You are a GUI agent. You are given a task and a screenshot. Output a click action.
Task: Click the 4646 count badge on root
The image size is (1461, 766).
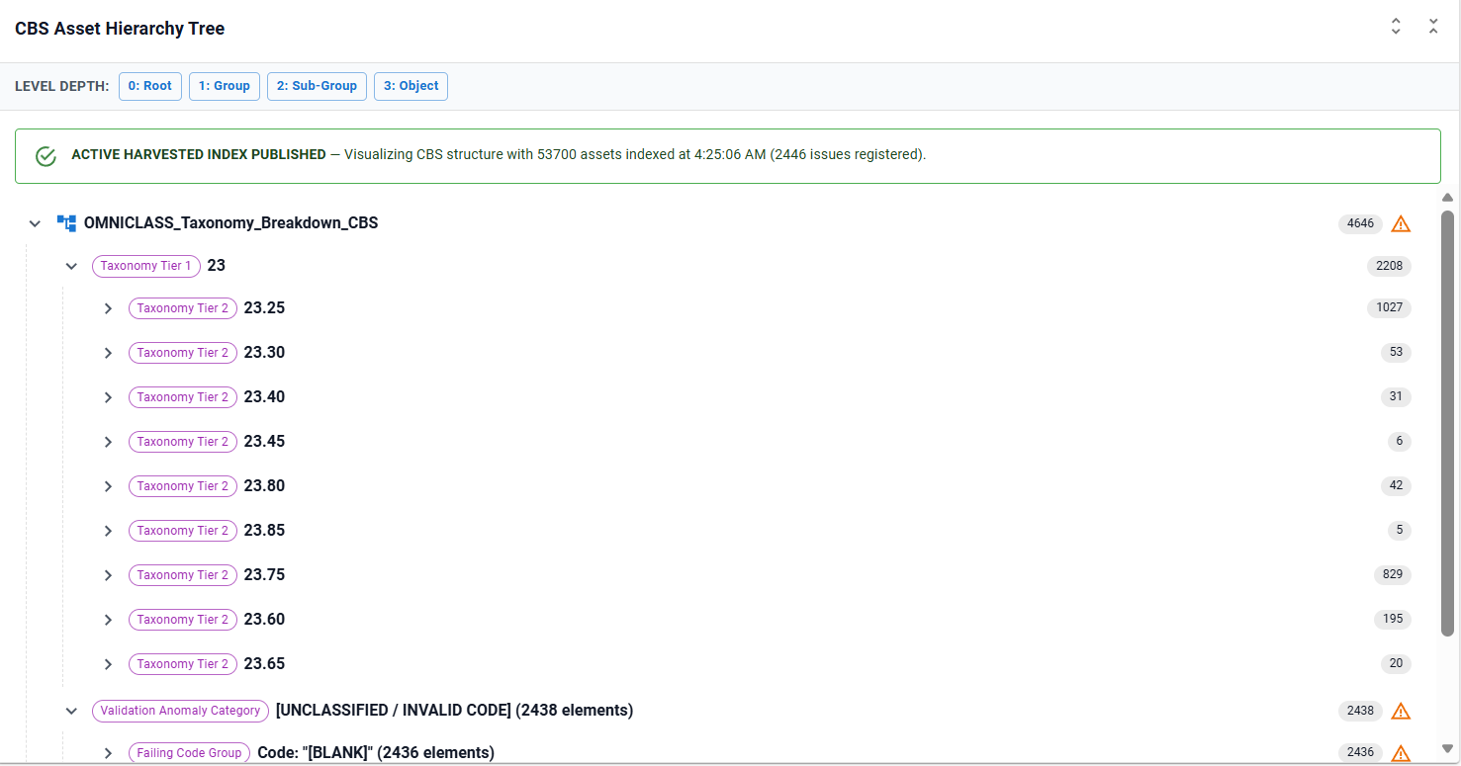click(x=1361, y=223)
